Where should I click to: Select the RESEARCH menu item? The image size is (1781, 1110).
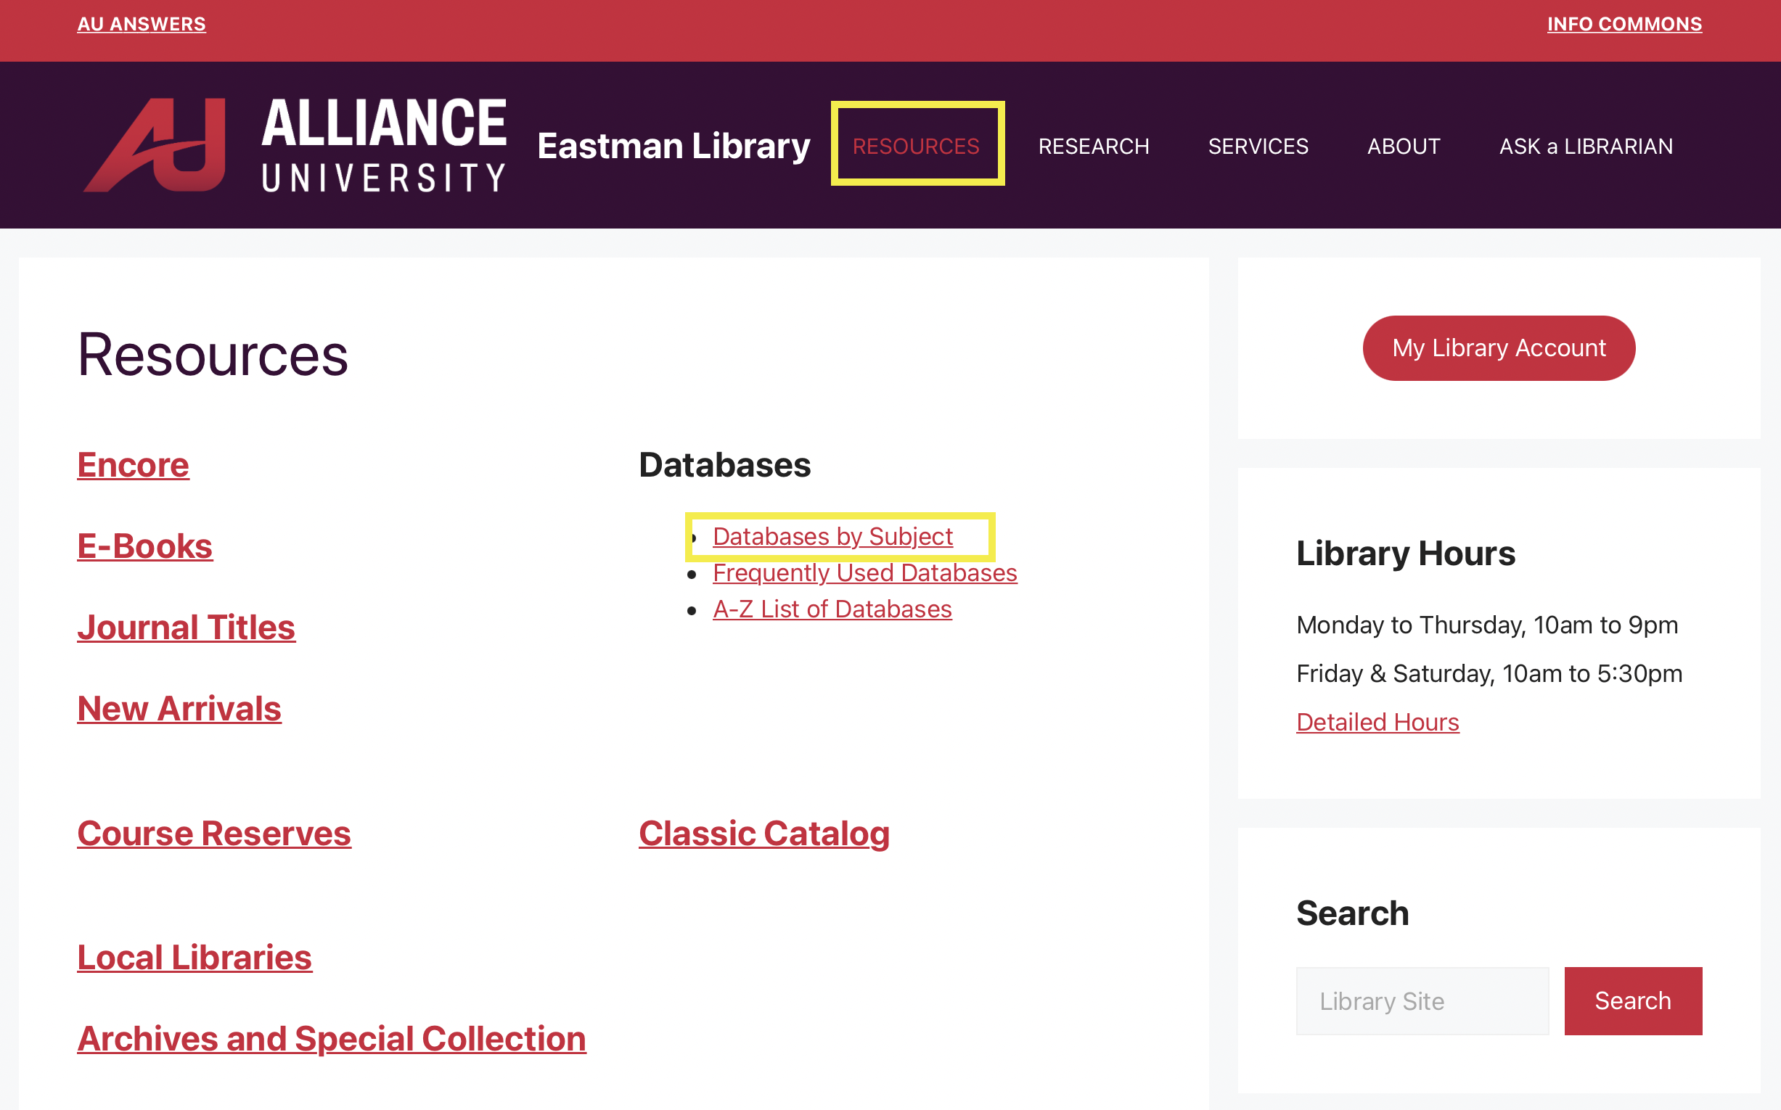click(1094, 146)
